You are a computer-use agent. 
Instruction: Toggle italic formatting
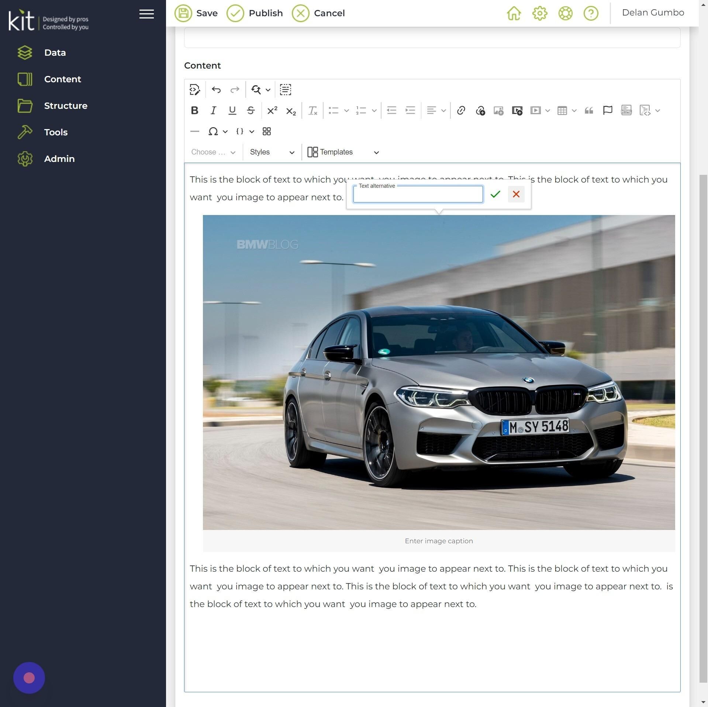click(x=213, y=110)
